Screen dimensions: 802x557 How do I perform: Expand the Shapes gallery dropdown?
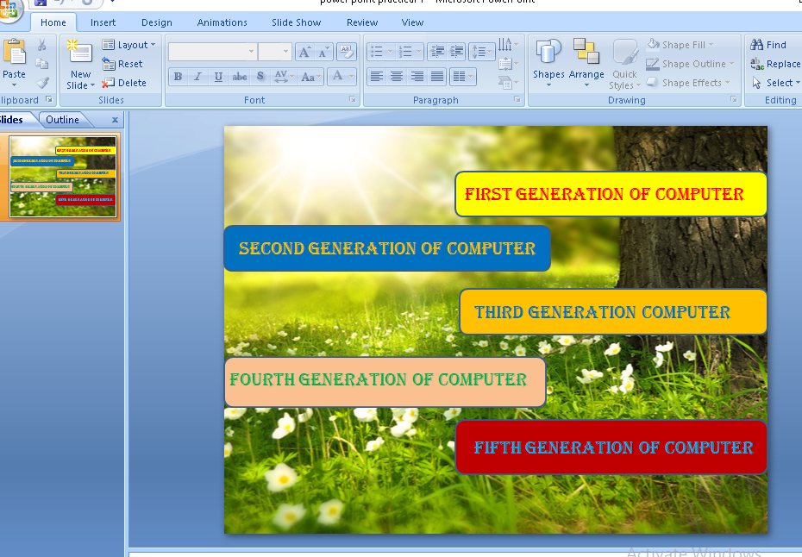coord(548,62)
